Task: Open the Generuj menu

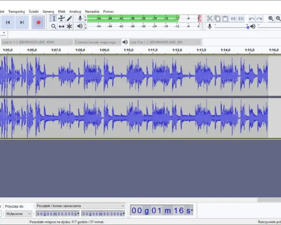Action: point(48,11)
